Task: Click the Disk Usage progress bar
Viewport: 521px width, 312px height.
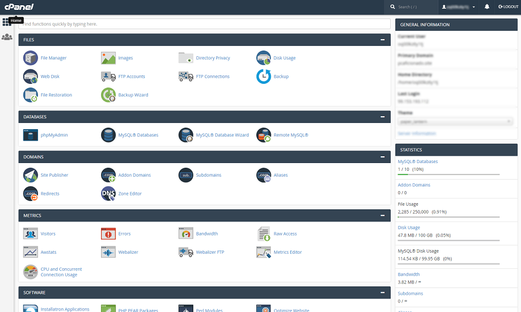Action: click(449, 241)
